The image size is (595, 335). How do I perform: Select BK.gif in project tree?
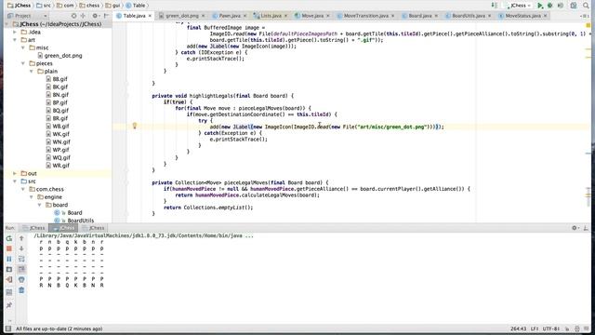pos(57,87)
